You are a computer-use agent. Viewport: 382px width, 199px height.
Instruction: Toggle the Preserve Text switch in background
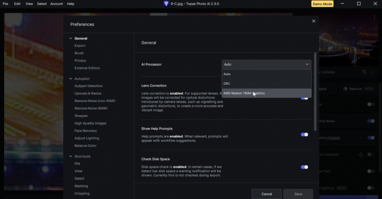(371, 171)
